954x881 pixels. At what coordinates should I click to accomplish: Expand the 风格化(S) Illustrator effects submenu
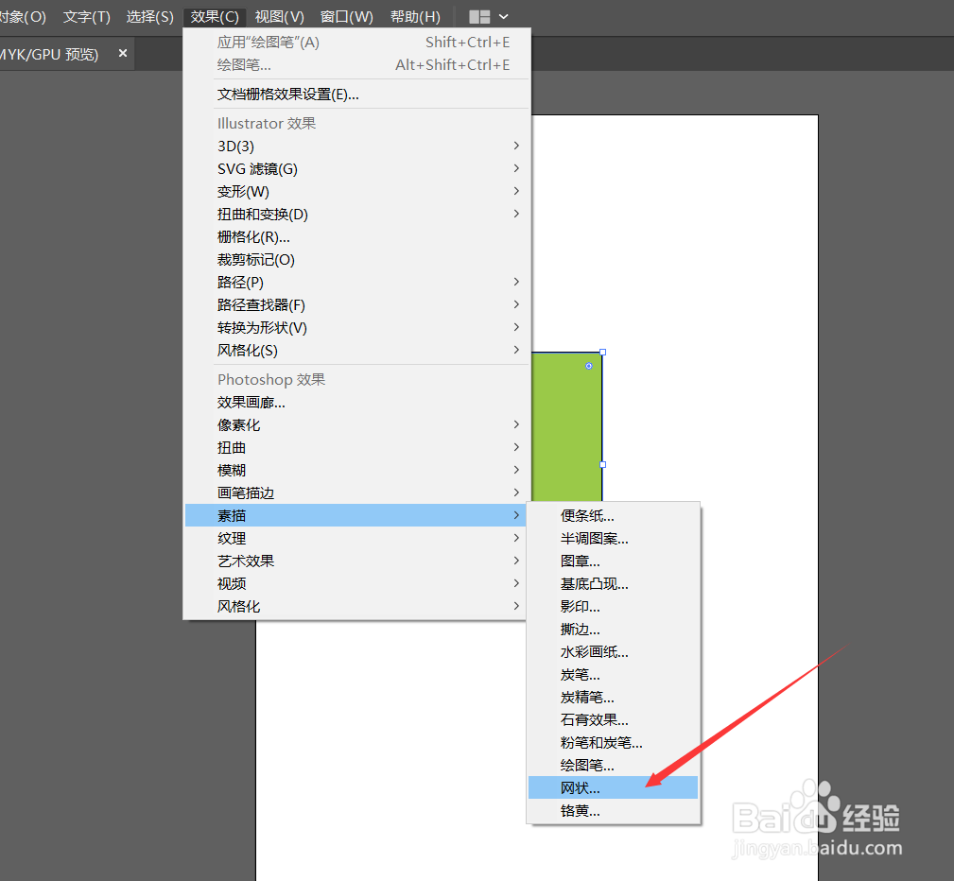pyautogui.click(x=357, y=351)
